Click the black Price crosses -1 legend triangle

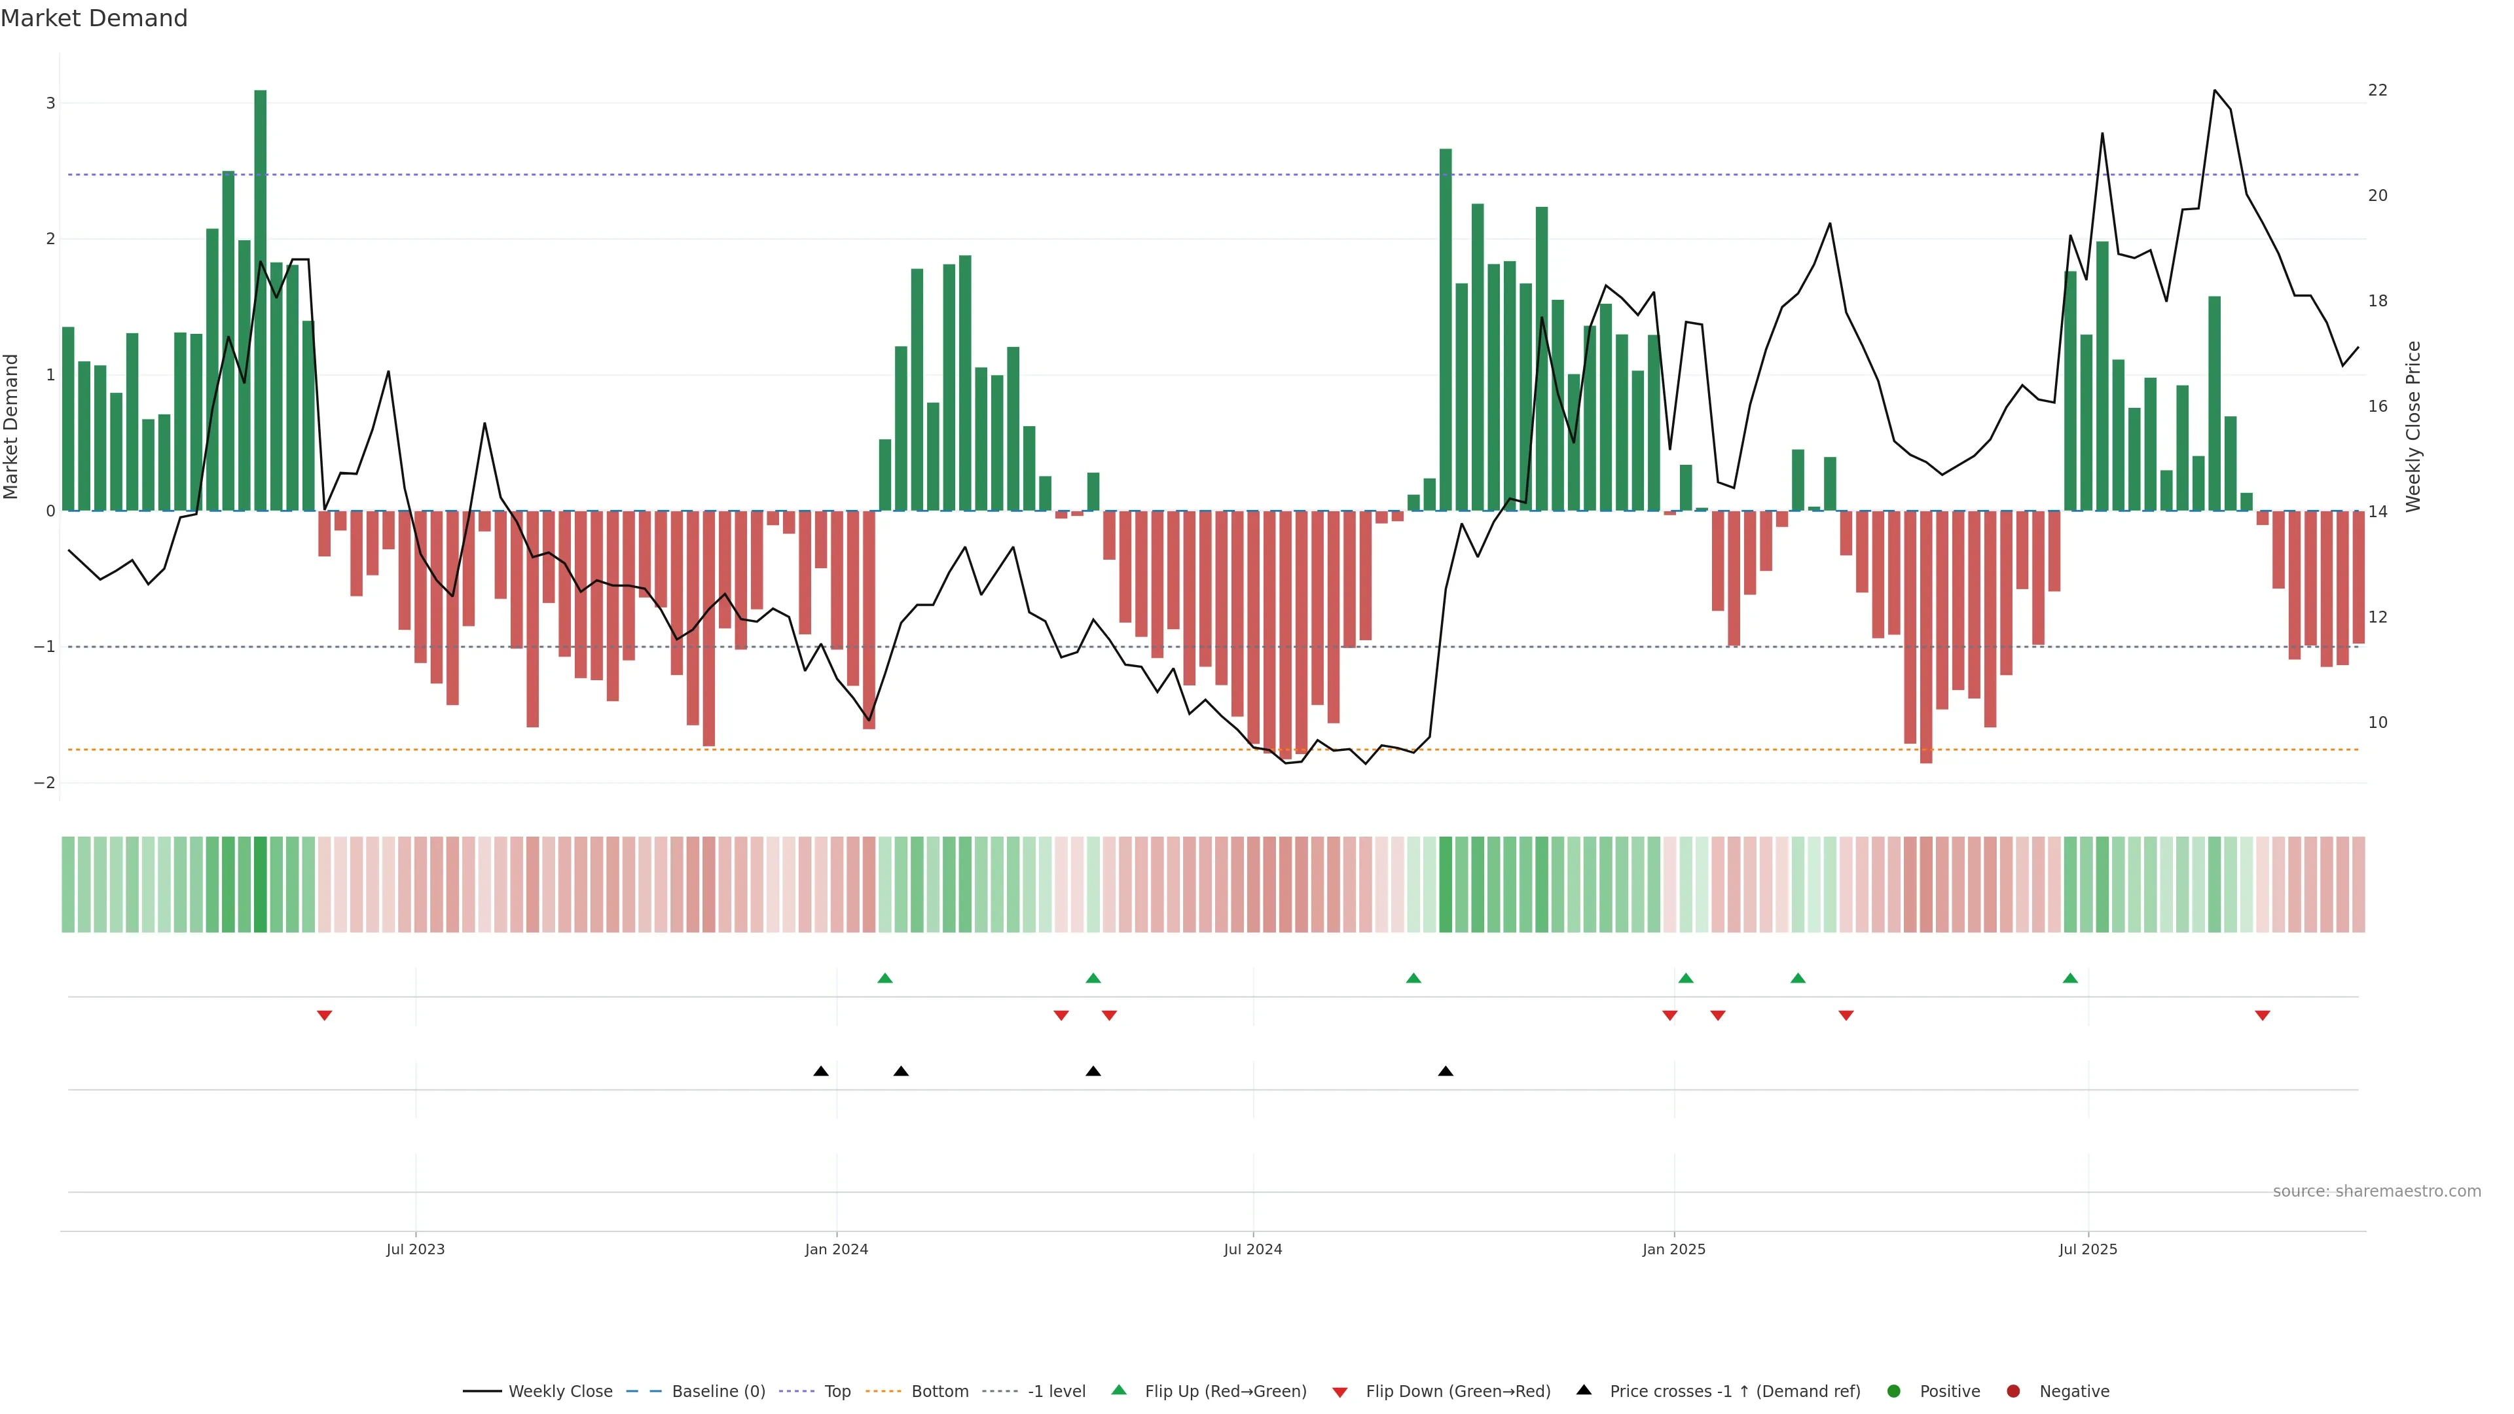pyautogui.click(x=1584, y=1390)
